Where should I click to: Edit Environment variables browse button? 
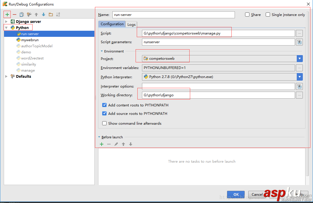click(299, 68)
